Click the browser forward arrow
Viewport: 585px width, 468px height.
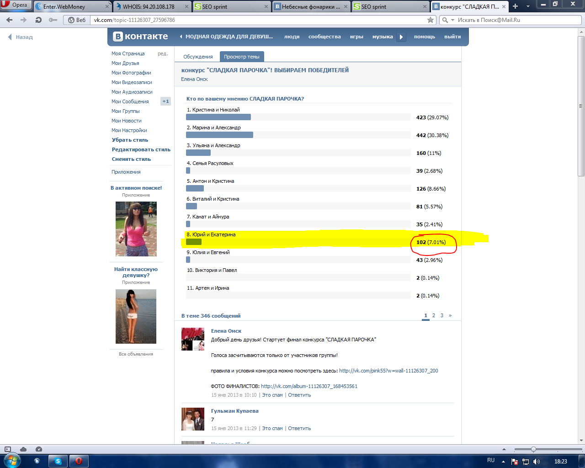pos(24,20)
